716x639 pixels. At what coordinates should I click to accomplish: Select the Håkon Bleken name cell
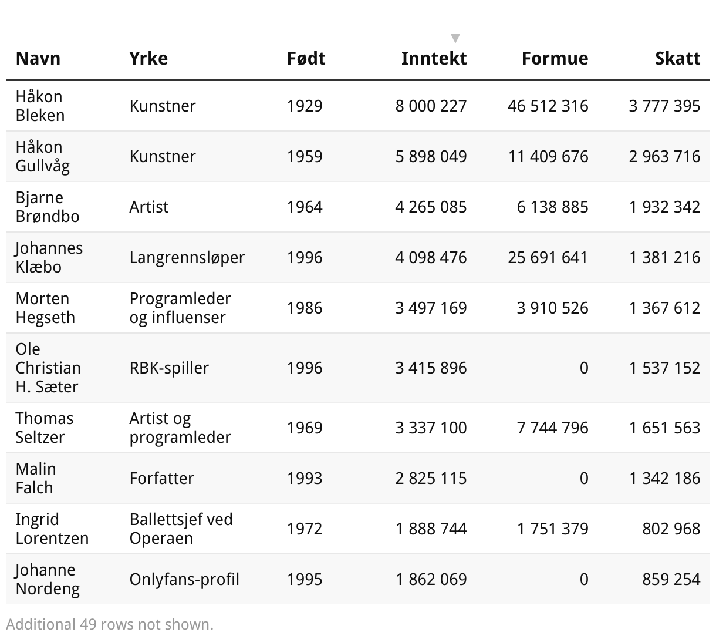[x=40, y=106]
